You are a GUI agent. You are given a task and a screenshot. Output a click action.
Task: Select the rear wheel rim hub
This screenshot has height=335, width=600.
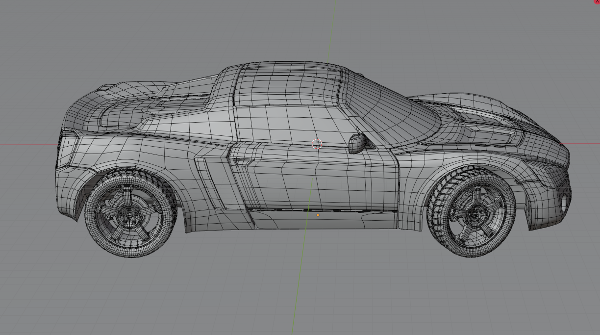[129, 215]
